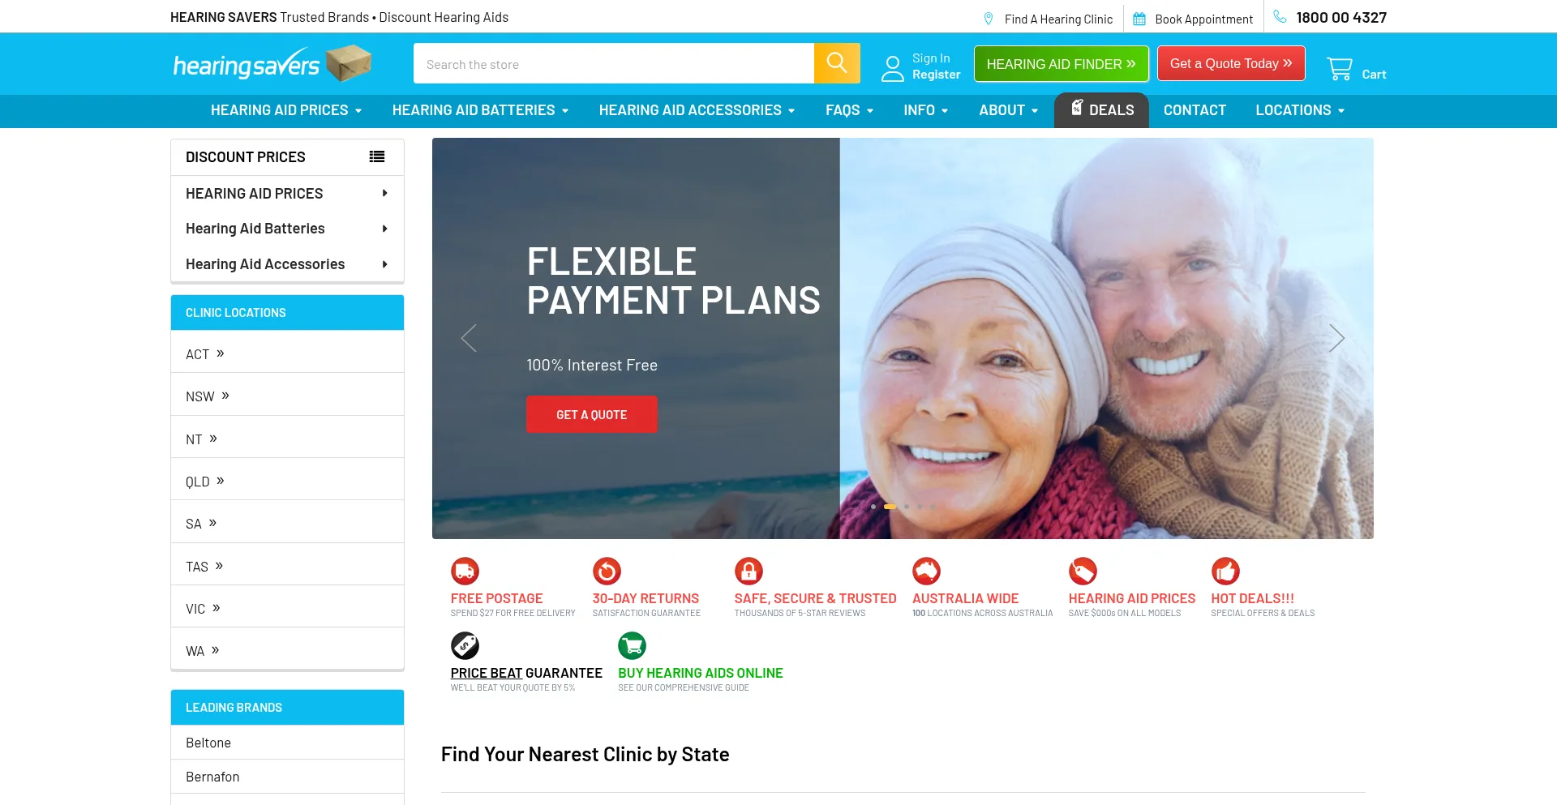Click the 30-Day Returns icon
This screenshot has height=805, width=1557.
tap(607, 572)
